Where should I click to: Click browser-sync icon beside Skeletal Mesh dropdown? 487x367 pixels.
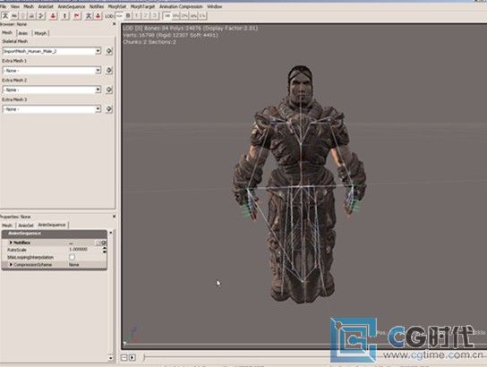point(109,51)
